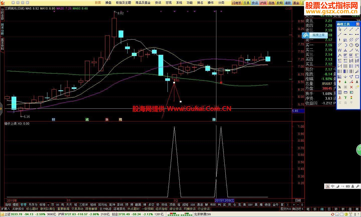Image resolution: width=361 pixels, height=217 pixels.
Task: Select the 123 numbered line tool
Action: pyautogui.click(x=345, y=40)
